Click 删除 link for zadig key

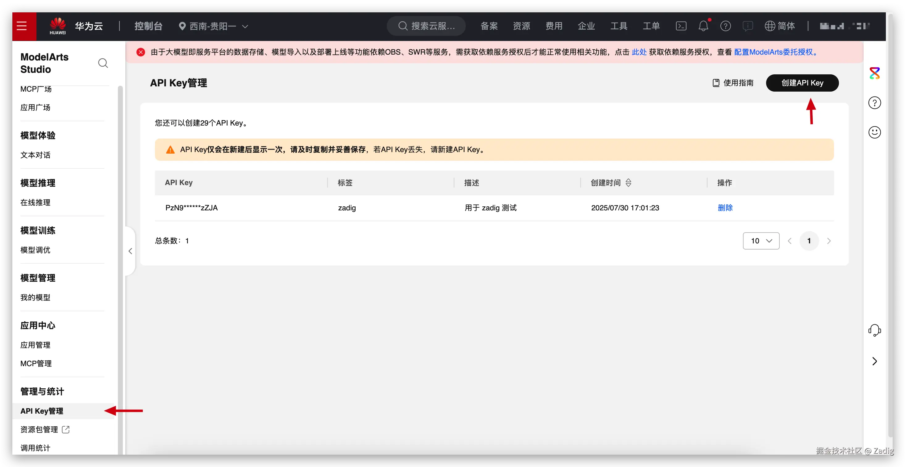point(725,208)
